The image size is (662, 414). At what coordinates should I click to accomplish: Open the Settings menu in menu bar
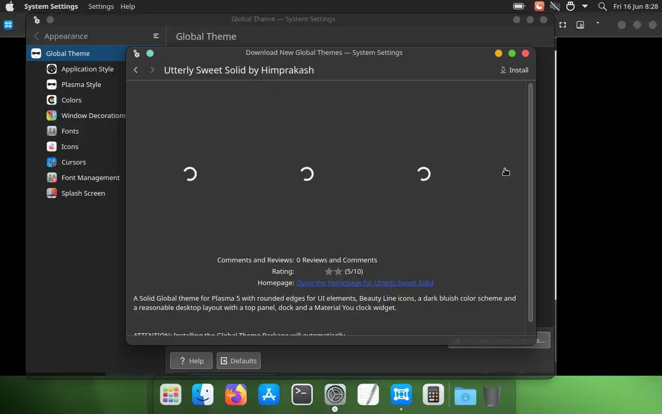click(x=101, y=6)
